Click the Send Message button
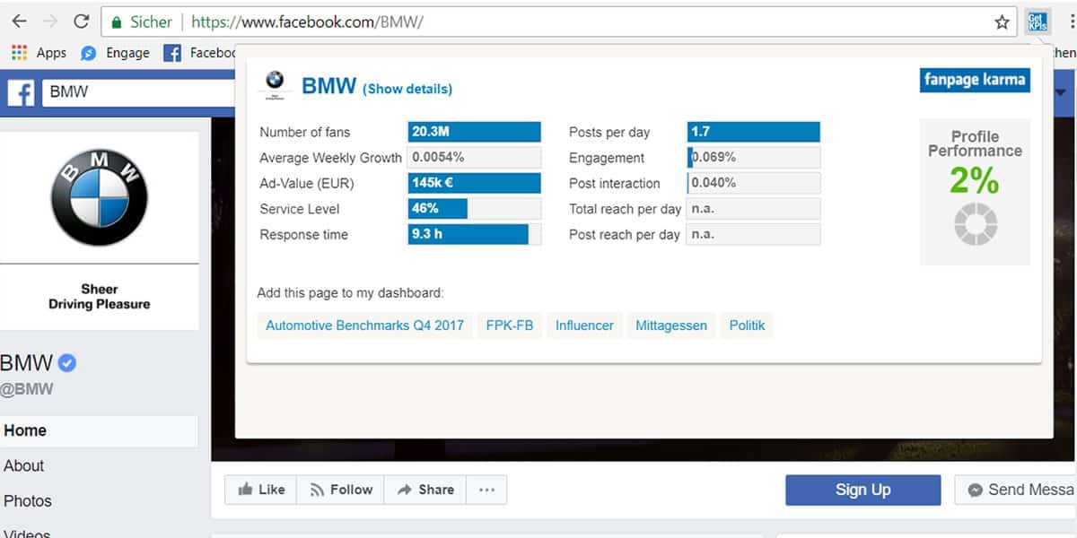Screen dimensions: 1077x538 [x=1016, y=490]
